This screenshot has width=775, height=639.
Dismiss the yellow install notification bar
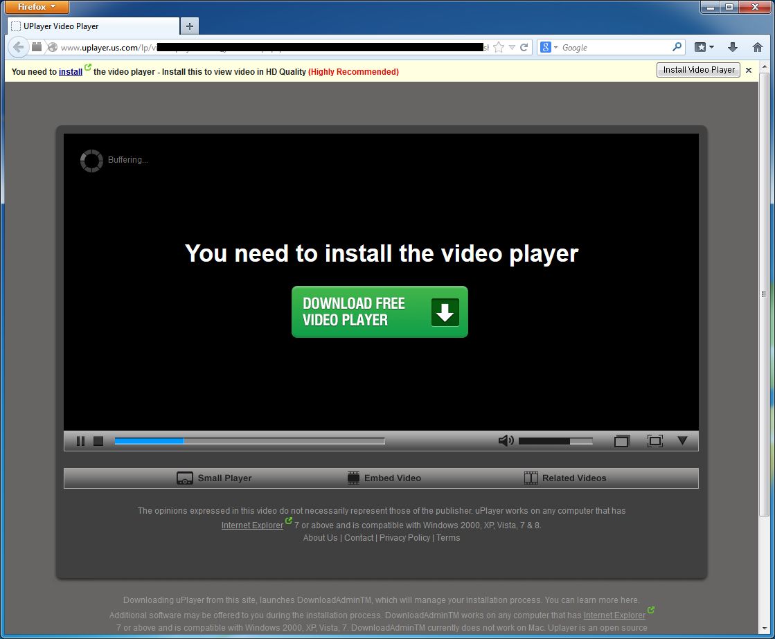[749, 70]
